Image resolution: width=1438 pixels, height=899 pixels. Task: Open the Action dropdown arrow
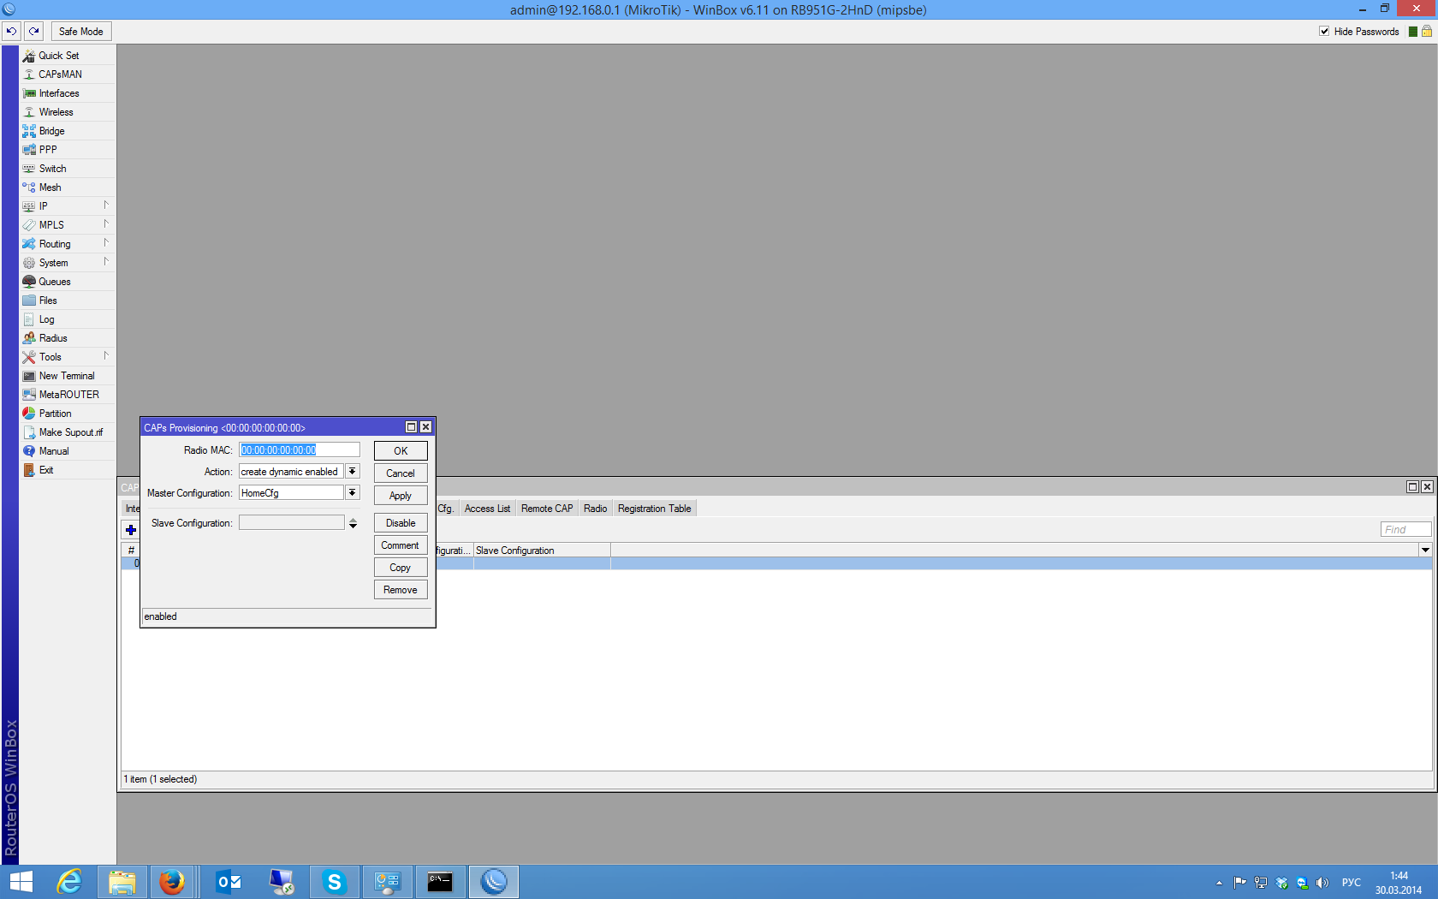pos(352,472)
